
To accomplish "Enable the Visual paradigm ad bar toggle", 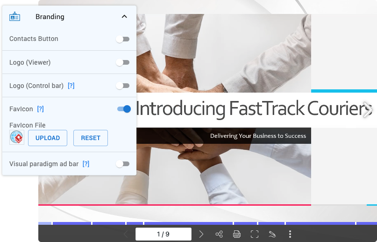I will point(123,164).
